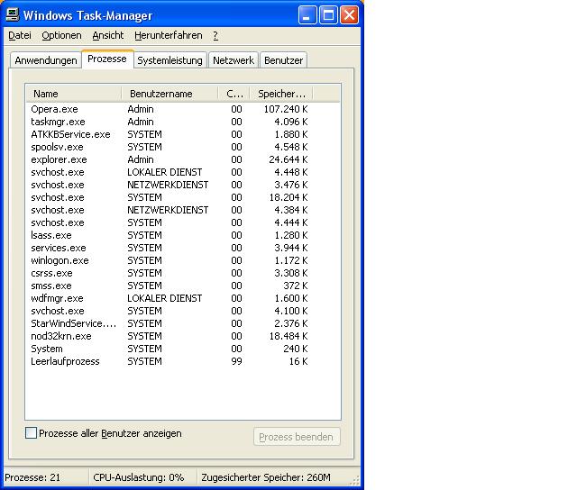Switch to the Anwendungen tab

point(46,60)
